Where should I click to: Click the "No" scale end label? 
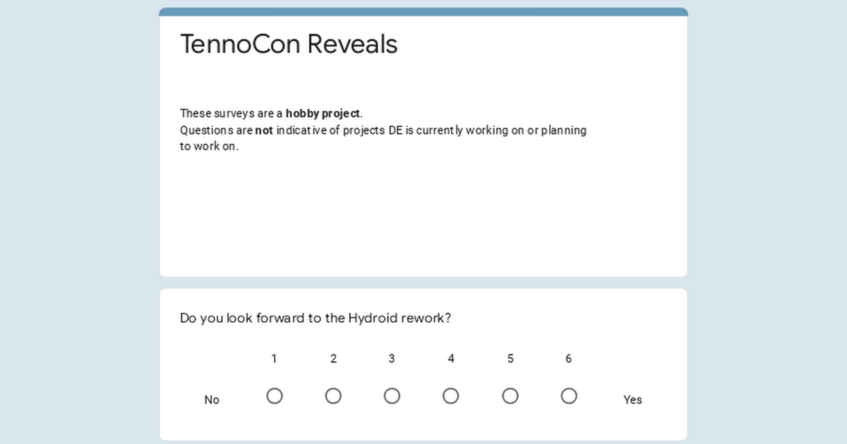(212, 400)
